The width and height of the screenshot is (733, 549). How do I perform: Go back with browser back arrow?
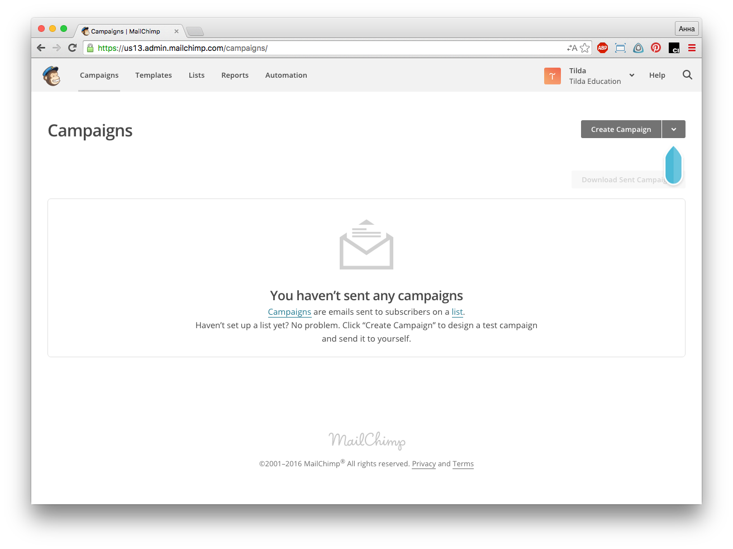41,48
